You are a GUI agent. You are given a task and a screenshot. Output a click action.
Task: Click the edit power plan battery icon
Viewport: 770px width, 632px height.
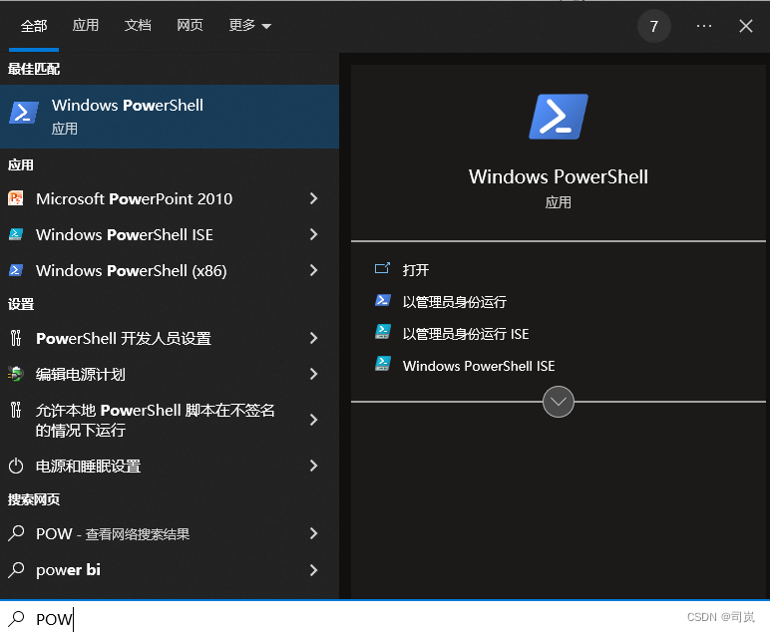click(x=16, y=374)
